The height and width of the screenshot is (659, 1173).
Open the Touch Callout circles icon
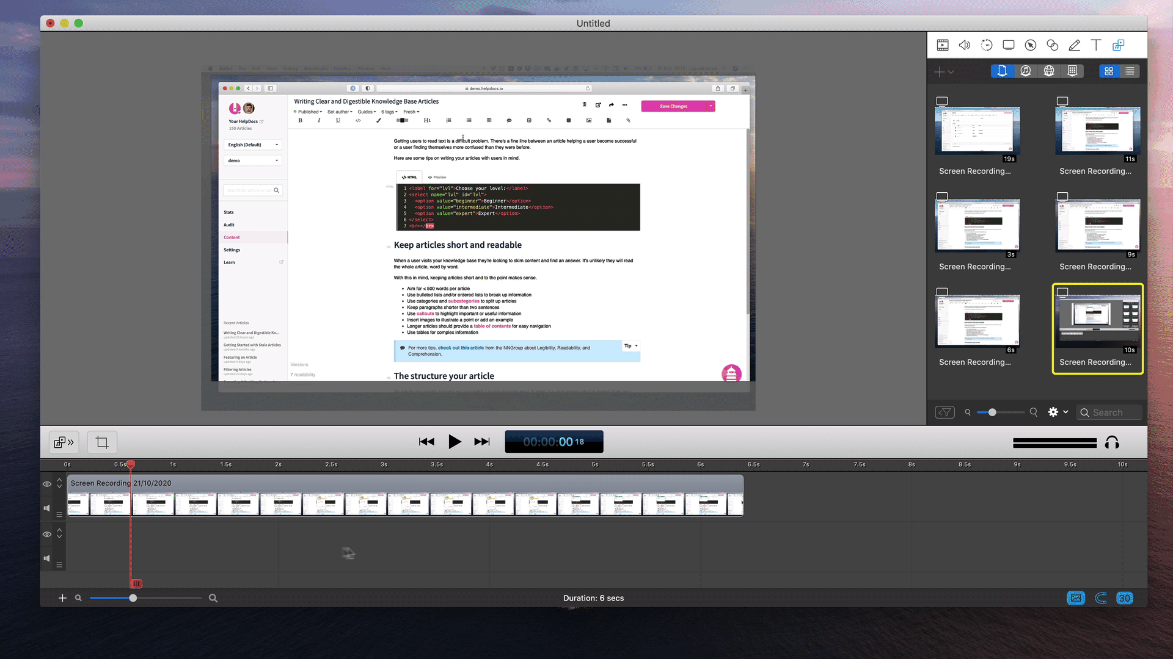pos(1053,45)
